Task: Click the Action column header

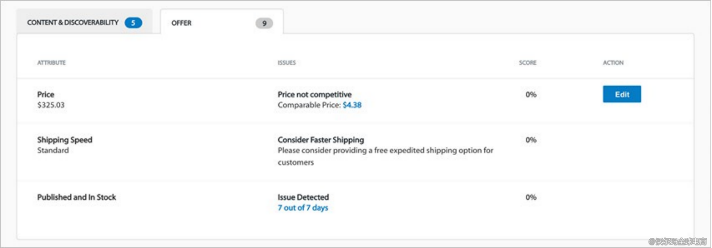Action: pos(613,63)
